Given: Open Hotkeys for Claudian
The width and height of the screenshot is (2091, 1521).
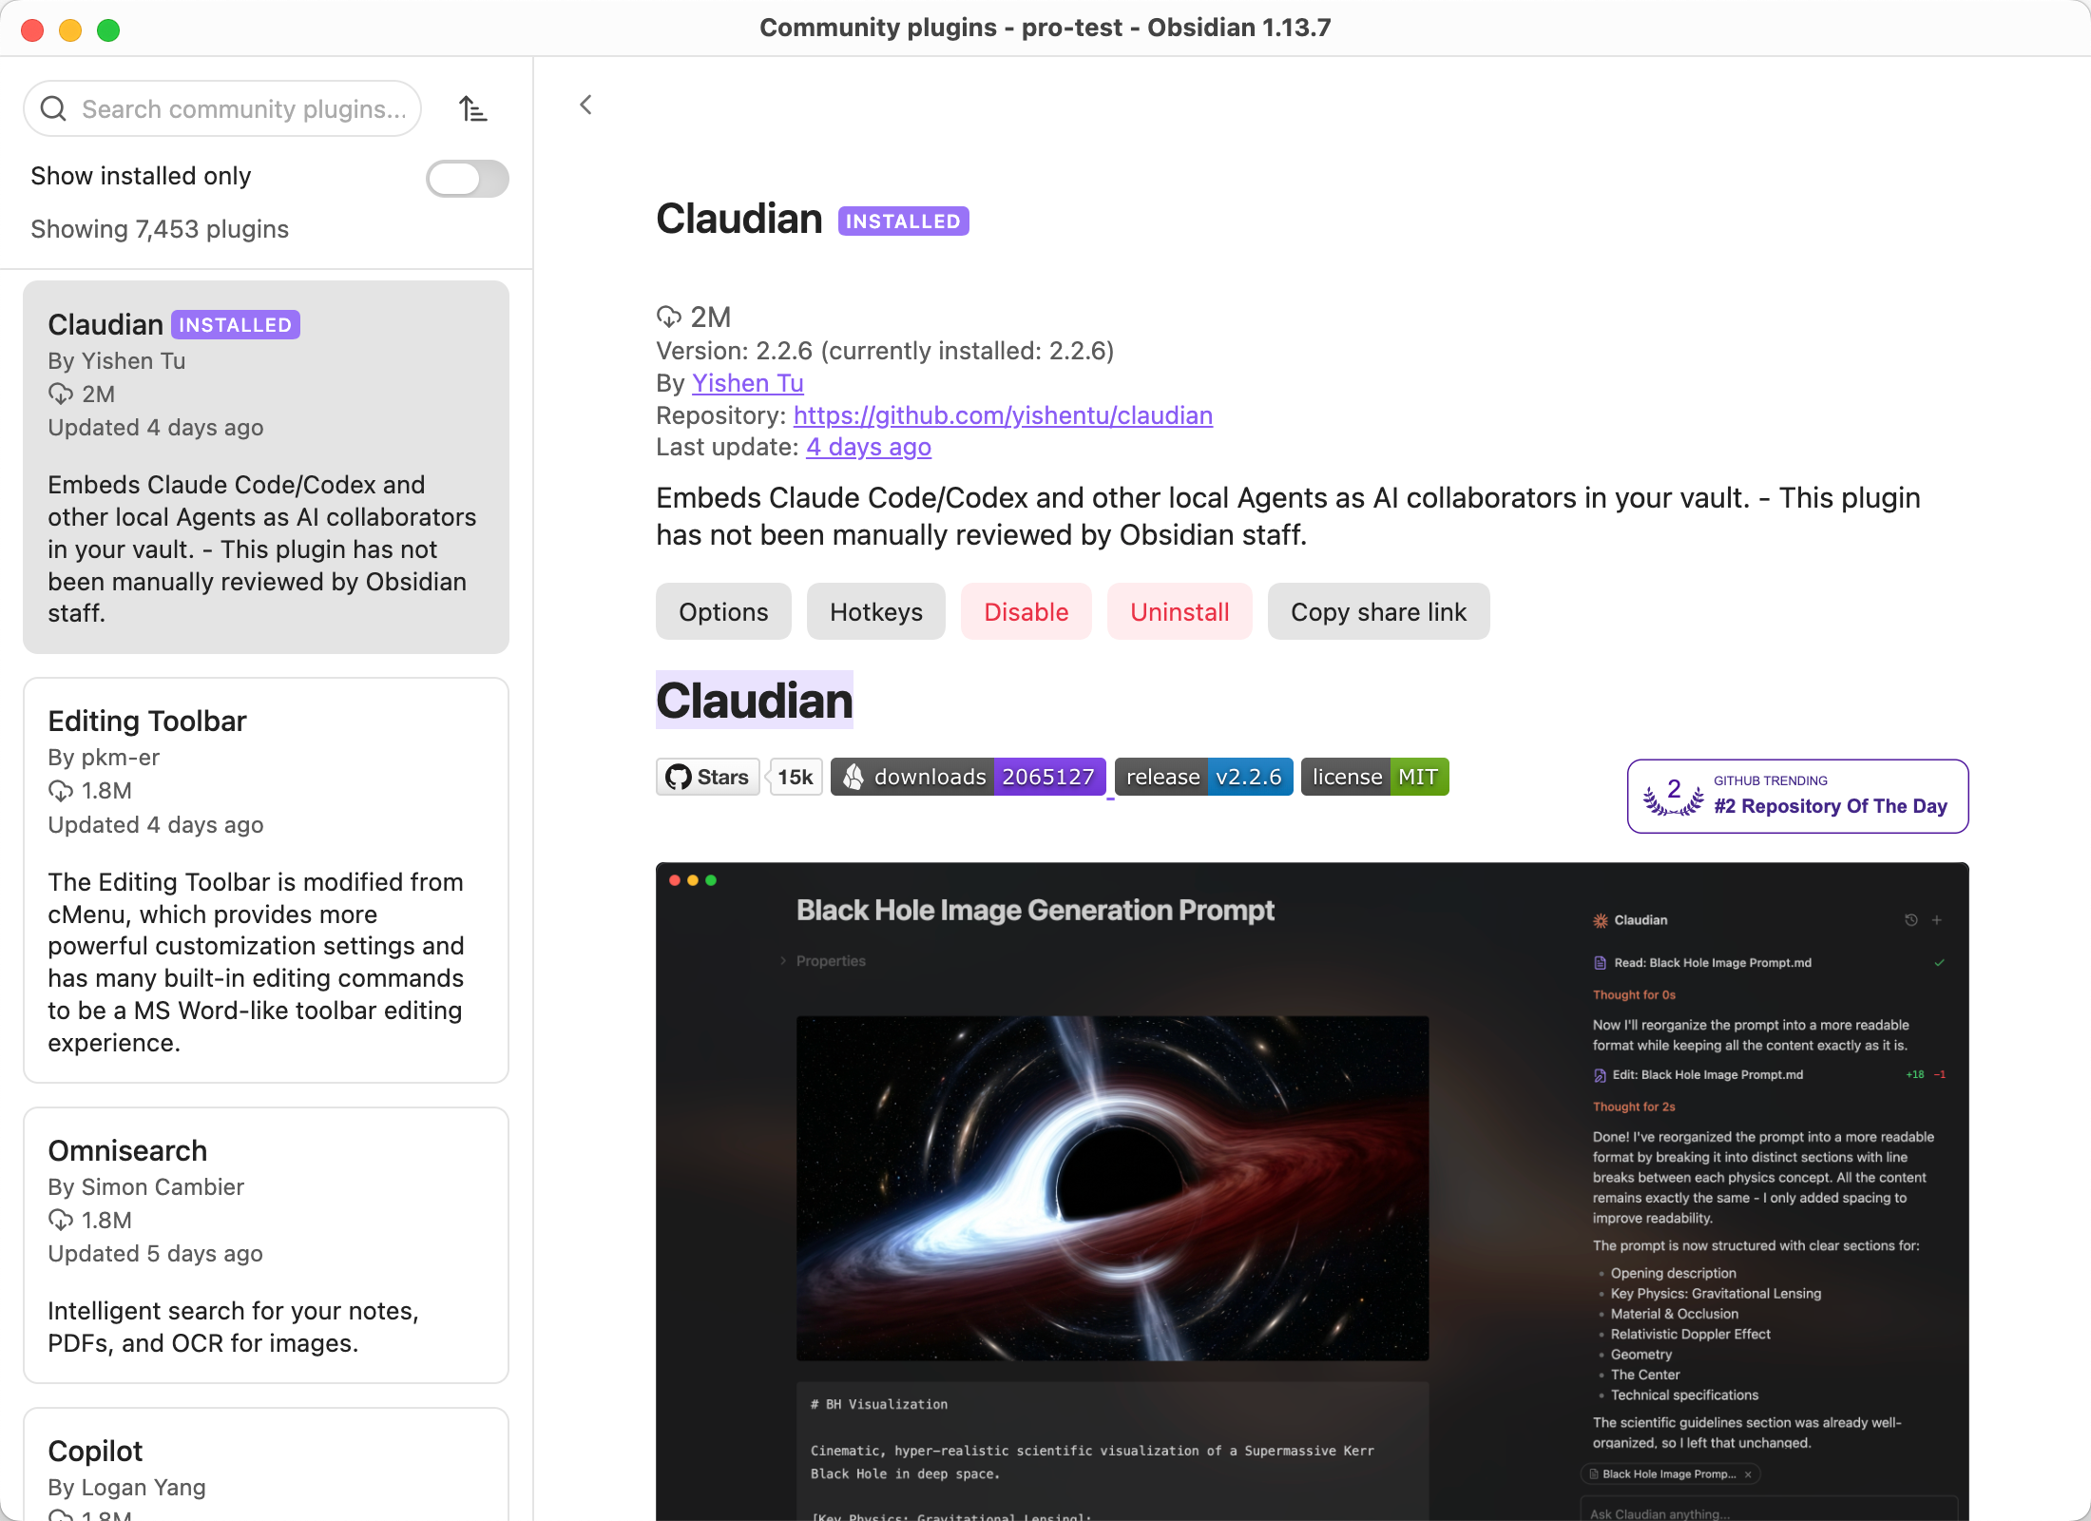Looking at the screenshot, I should pyautogui.click(x=876, y=611).
